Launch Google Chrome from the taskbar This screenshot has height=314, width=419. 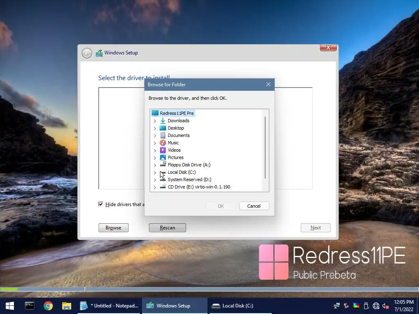(48, 306)
